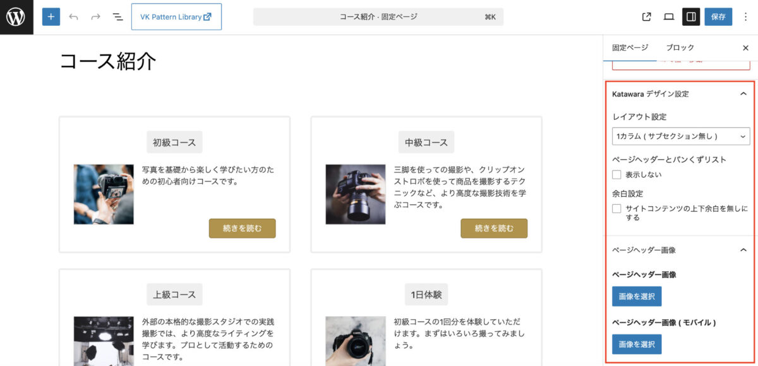Open the レイアウト設定 dropdown
758x366 pixels.
coord(680,136)
